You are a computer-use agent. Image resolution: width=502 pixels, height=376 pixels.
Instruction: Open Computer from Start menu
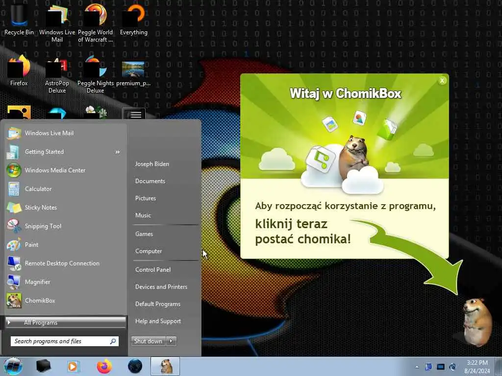pyautogui.click(x=149, y=251)
